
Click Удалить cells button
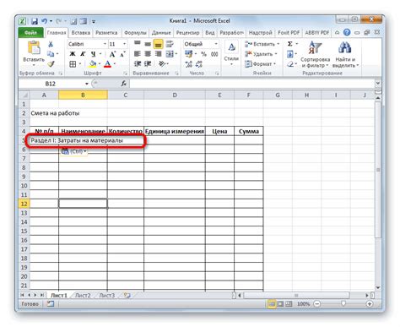pyautogui.click(x=261, y=54)
